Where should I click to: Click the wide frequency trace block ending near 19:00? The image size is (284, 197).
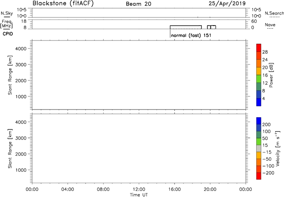(186, 27)
